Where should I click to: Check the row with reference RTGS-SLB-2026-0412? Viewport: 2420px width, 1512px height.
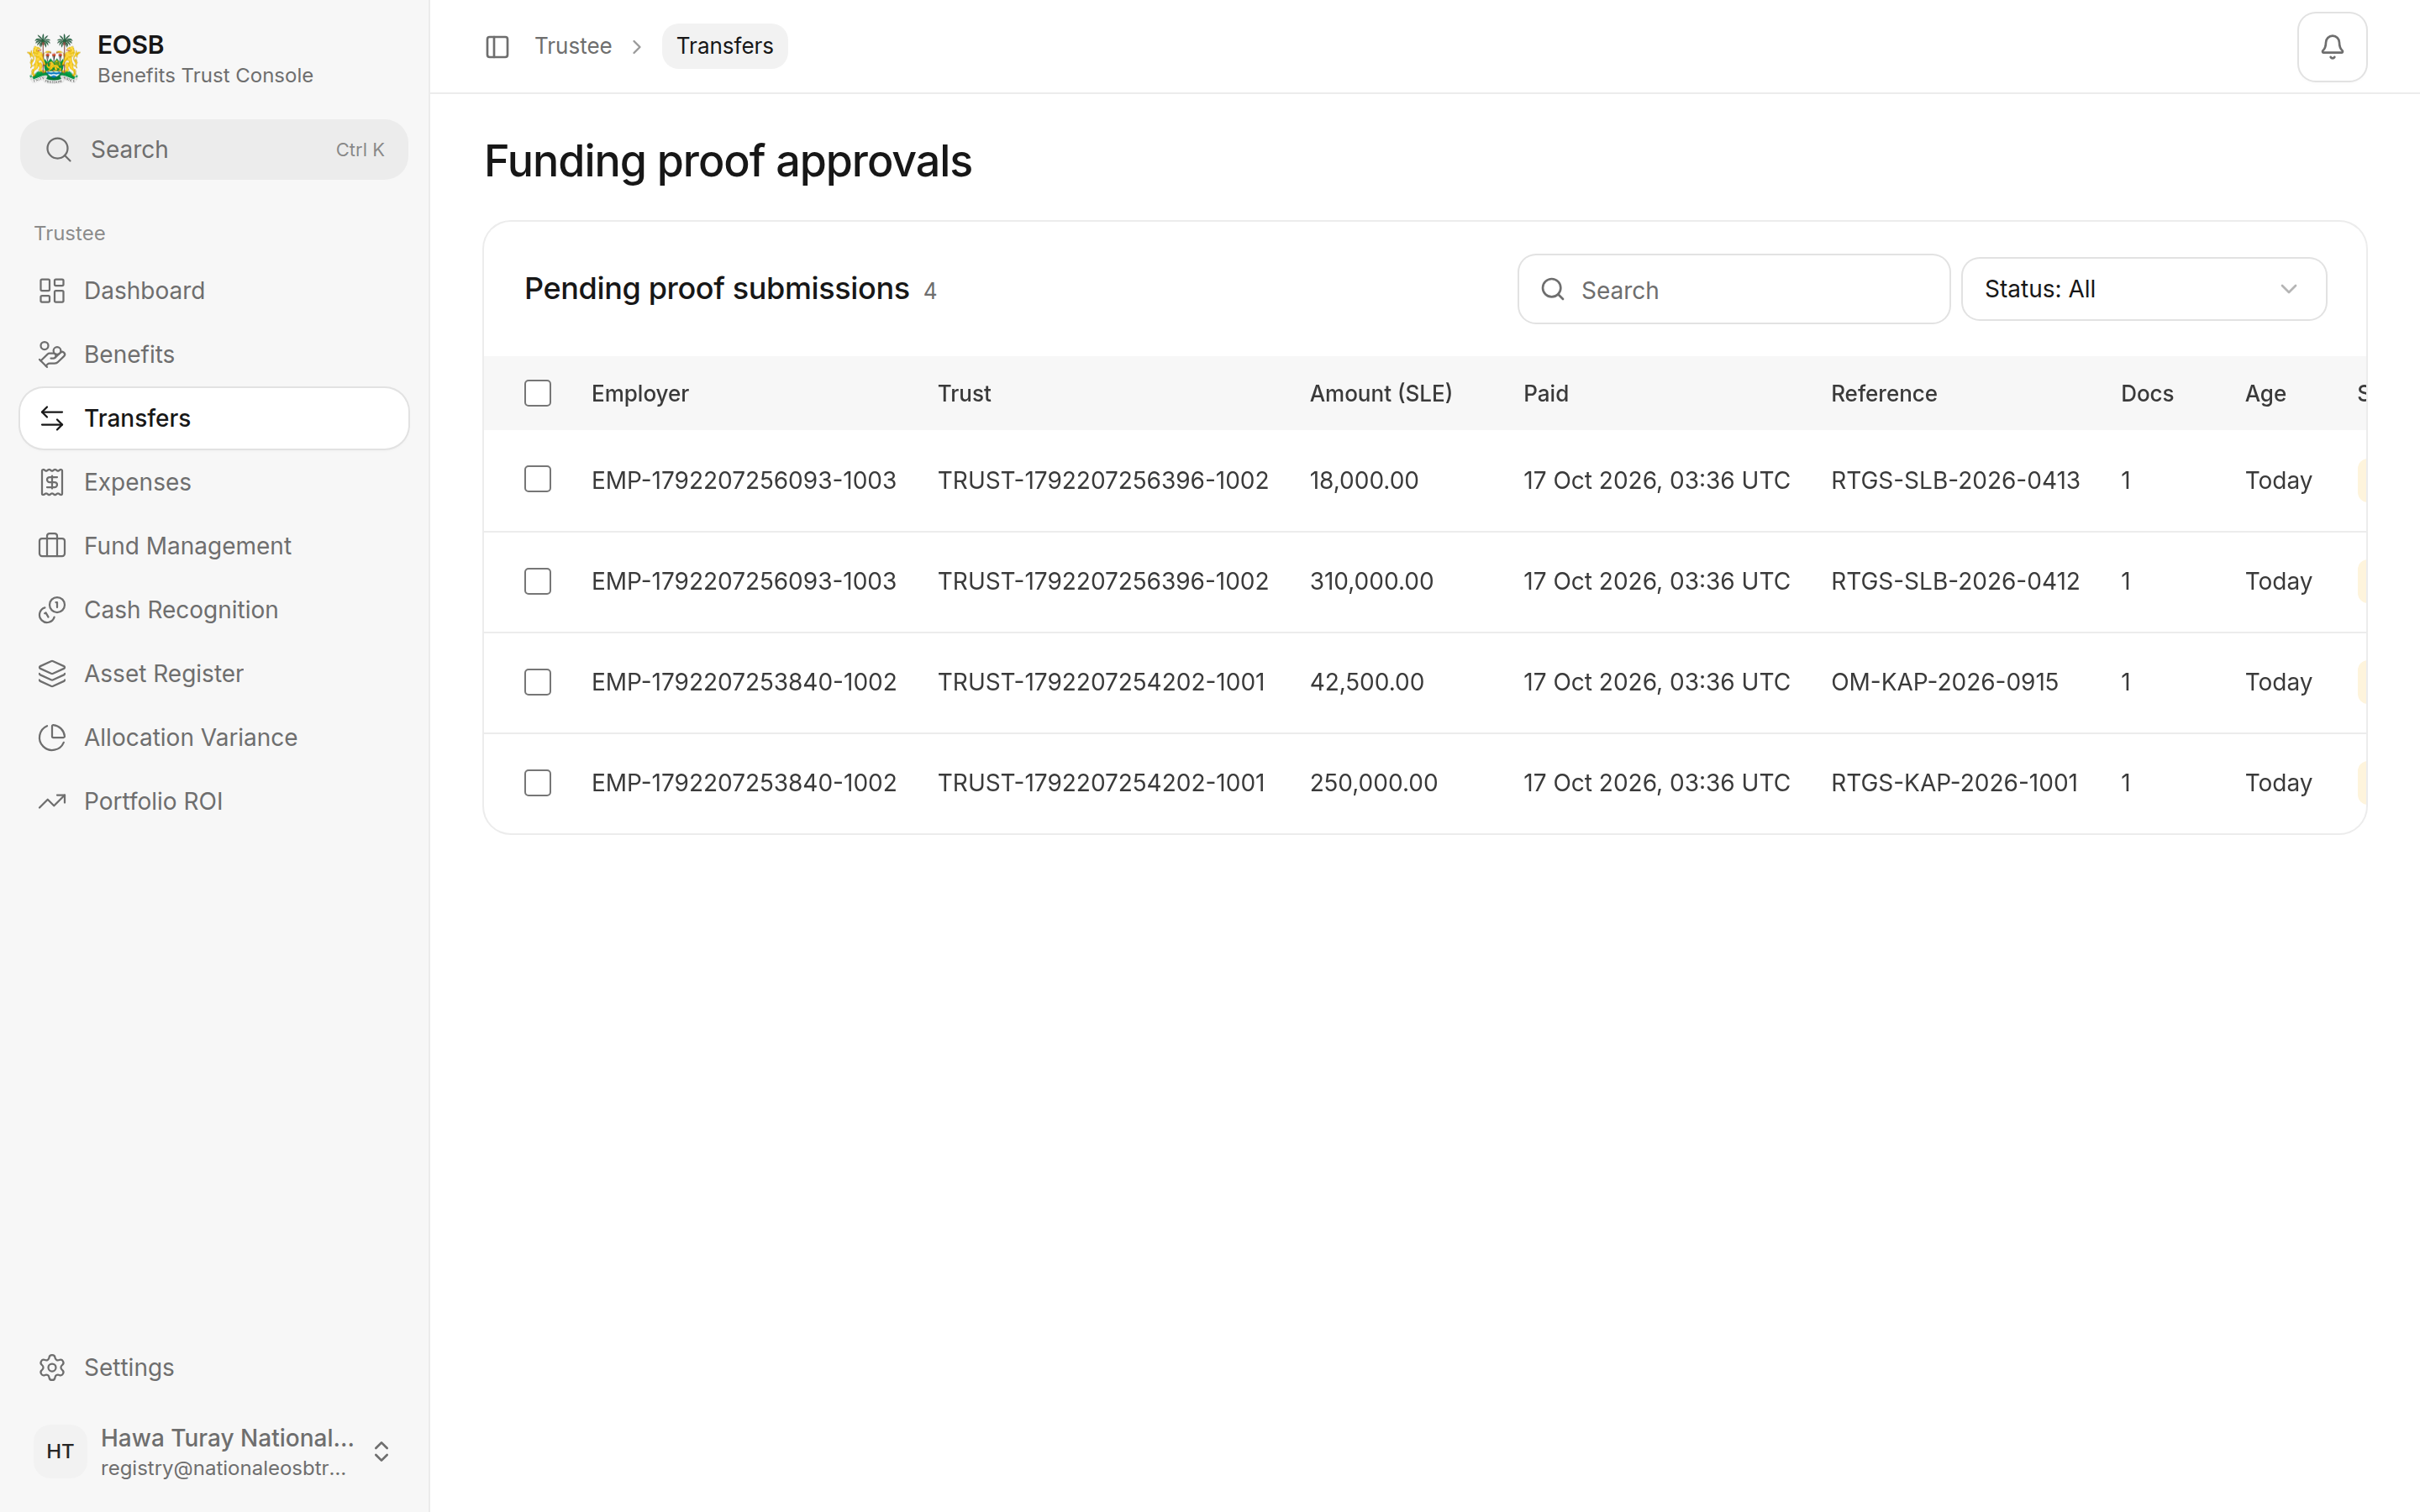[538, 581]
